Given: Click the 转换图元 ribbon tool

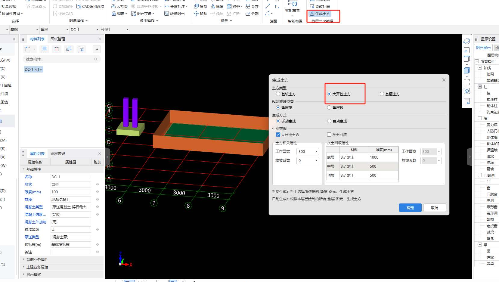Looking at the screenshot, I should click(175, 14).
